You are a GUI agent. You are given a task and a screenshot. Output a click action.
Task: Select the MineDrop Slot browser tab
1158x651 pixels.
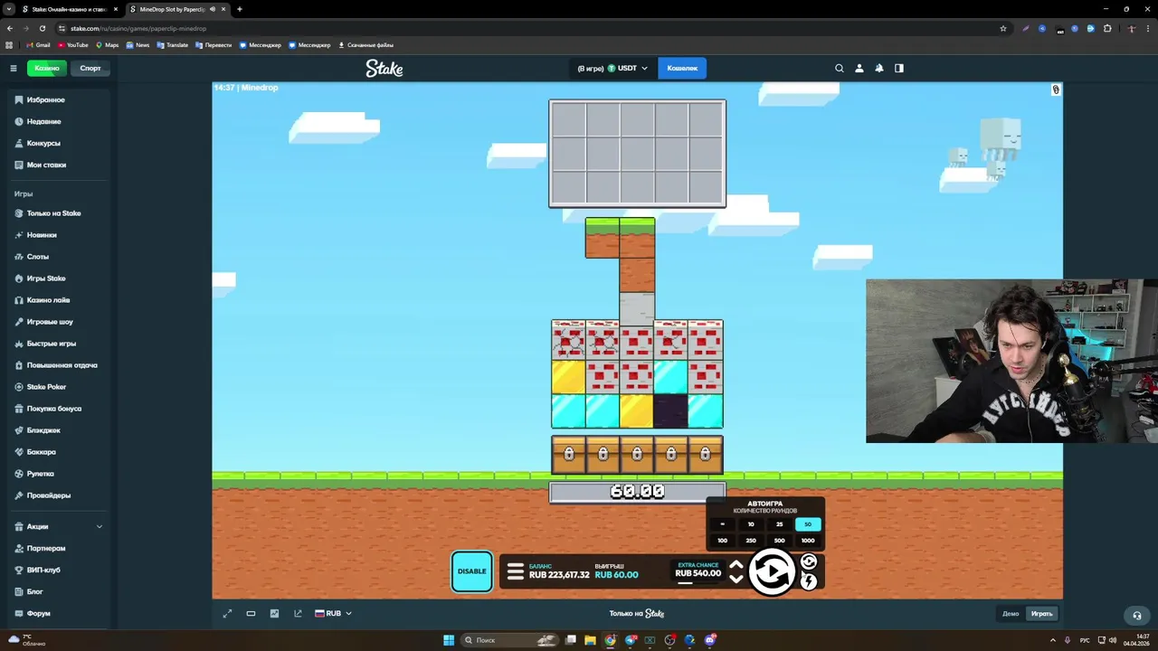click(177, 9)
